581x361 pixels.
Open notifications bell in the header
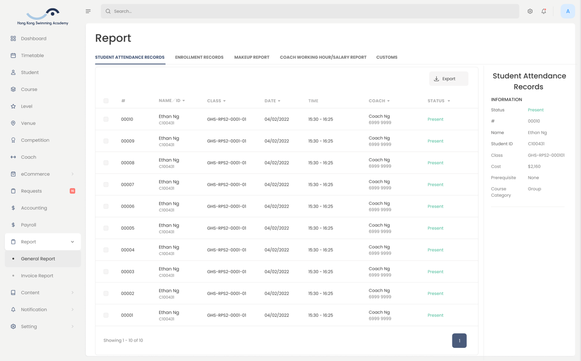(544, 11)
